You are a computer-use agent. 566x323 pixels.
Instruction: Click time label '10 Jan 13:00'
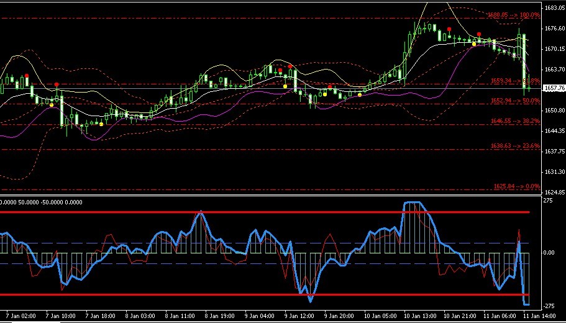[420, 316]
